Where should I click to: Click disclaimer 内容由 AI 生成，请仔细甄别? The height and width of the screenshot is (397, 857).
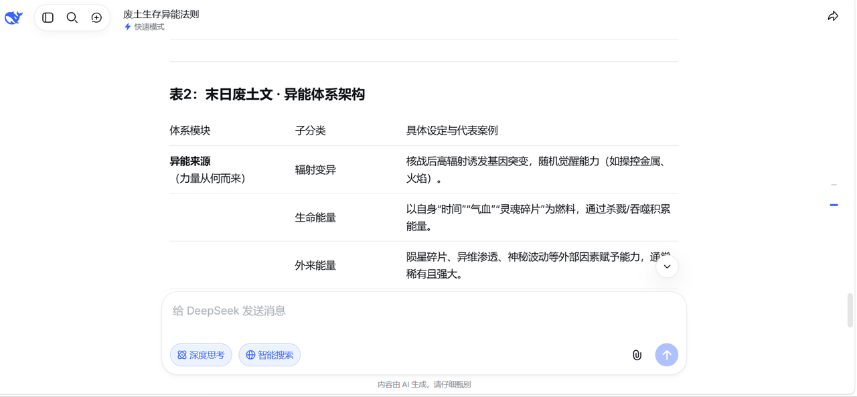(x=424, y=384)
